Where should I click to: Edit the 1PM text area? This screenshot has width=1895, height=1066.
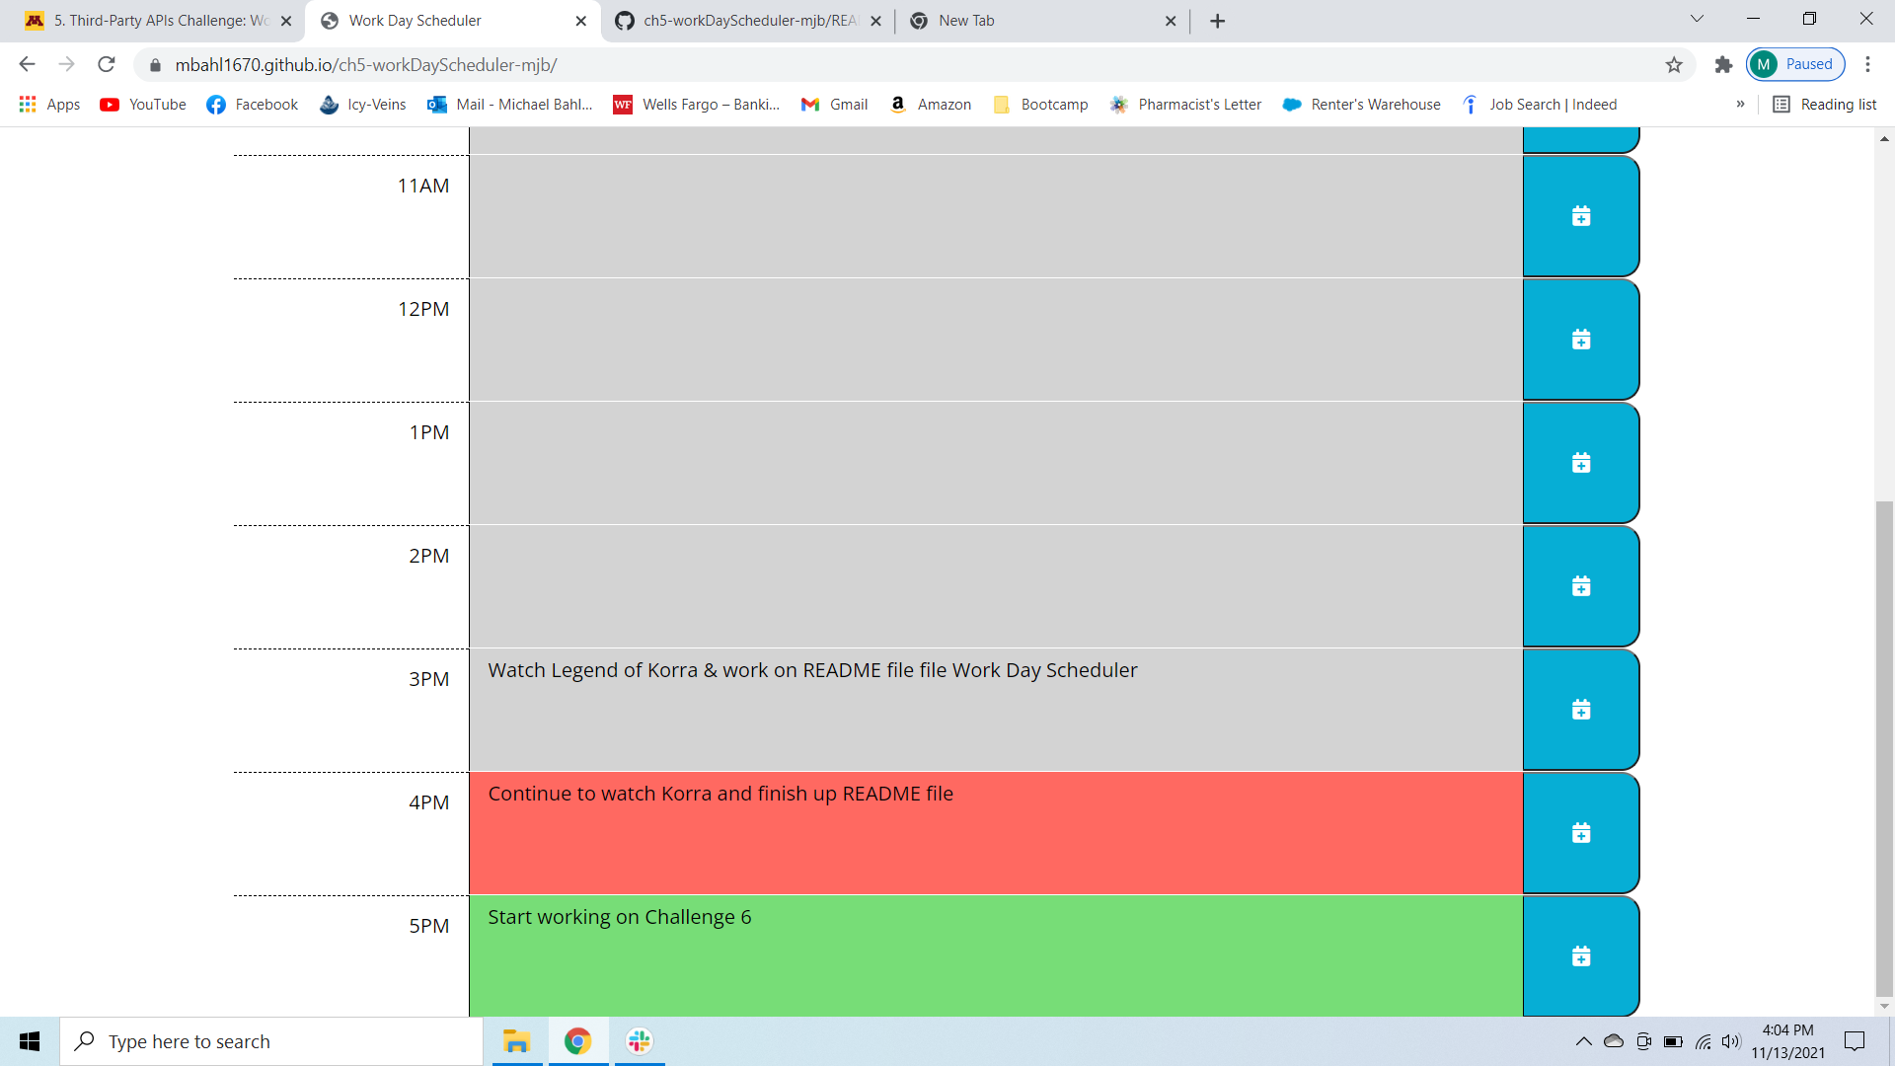click(996, 463)
